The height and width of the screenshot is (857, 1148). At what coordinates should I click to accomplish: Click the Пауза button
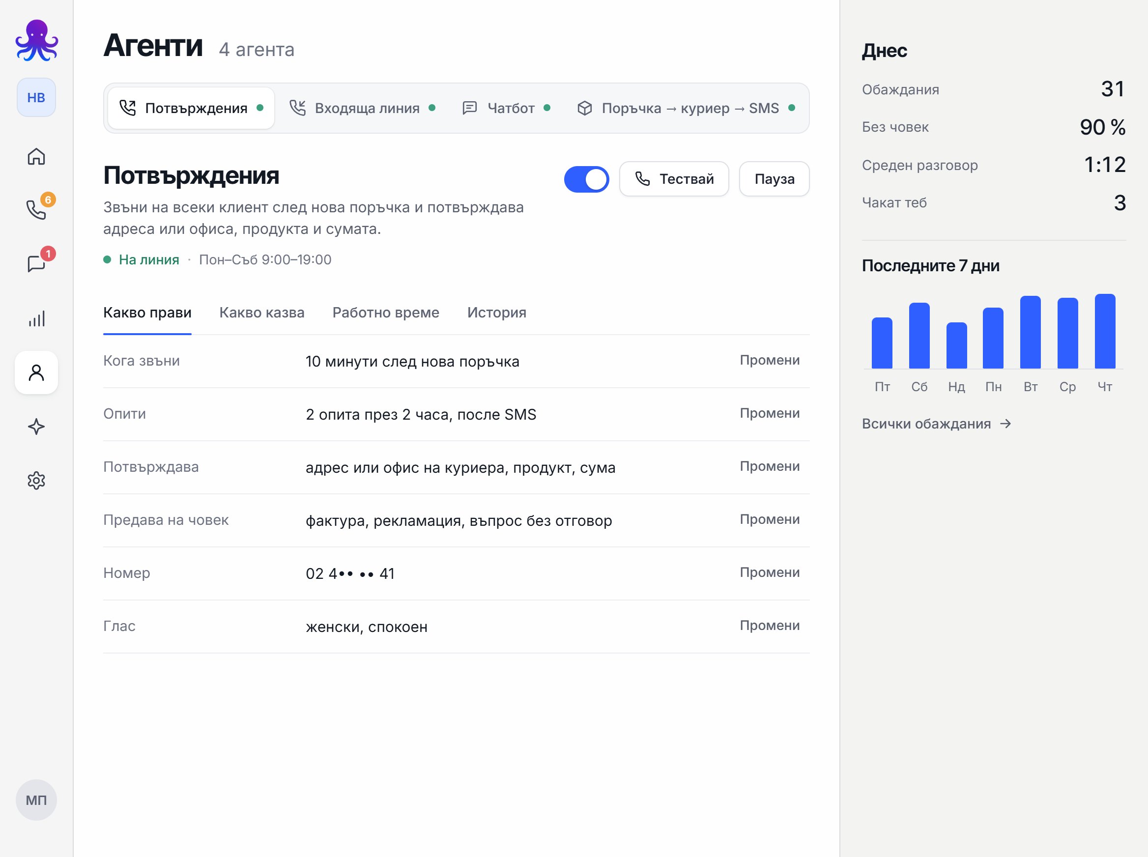774,179
